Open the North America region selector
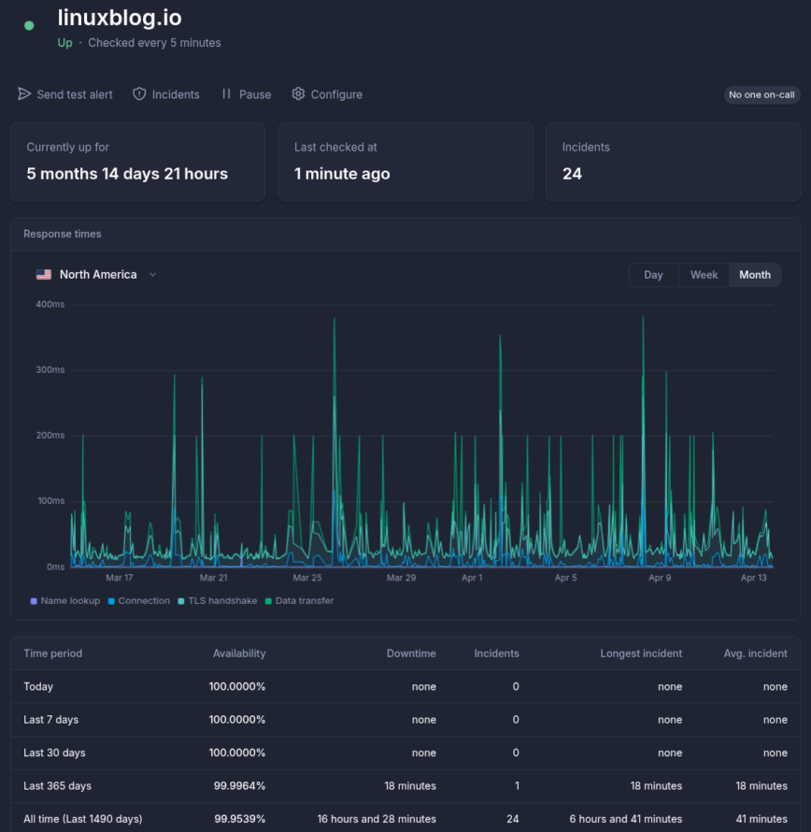811x832 pixels. pos(96,274)
